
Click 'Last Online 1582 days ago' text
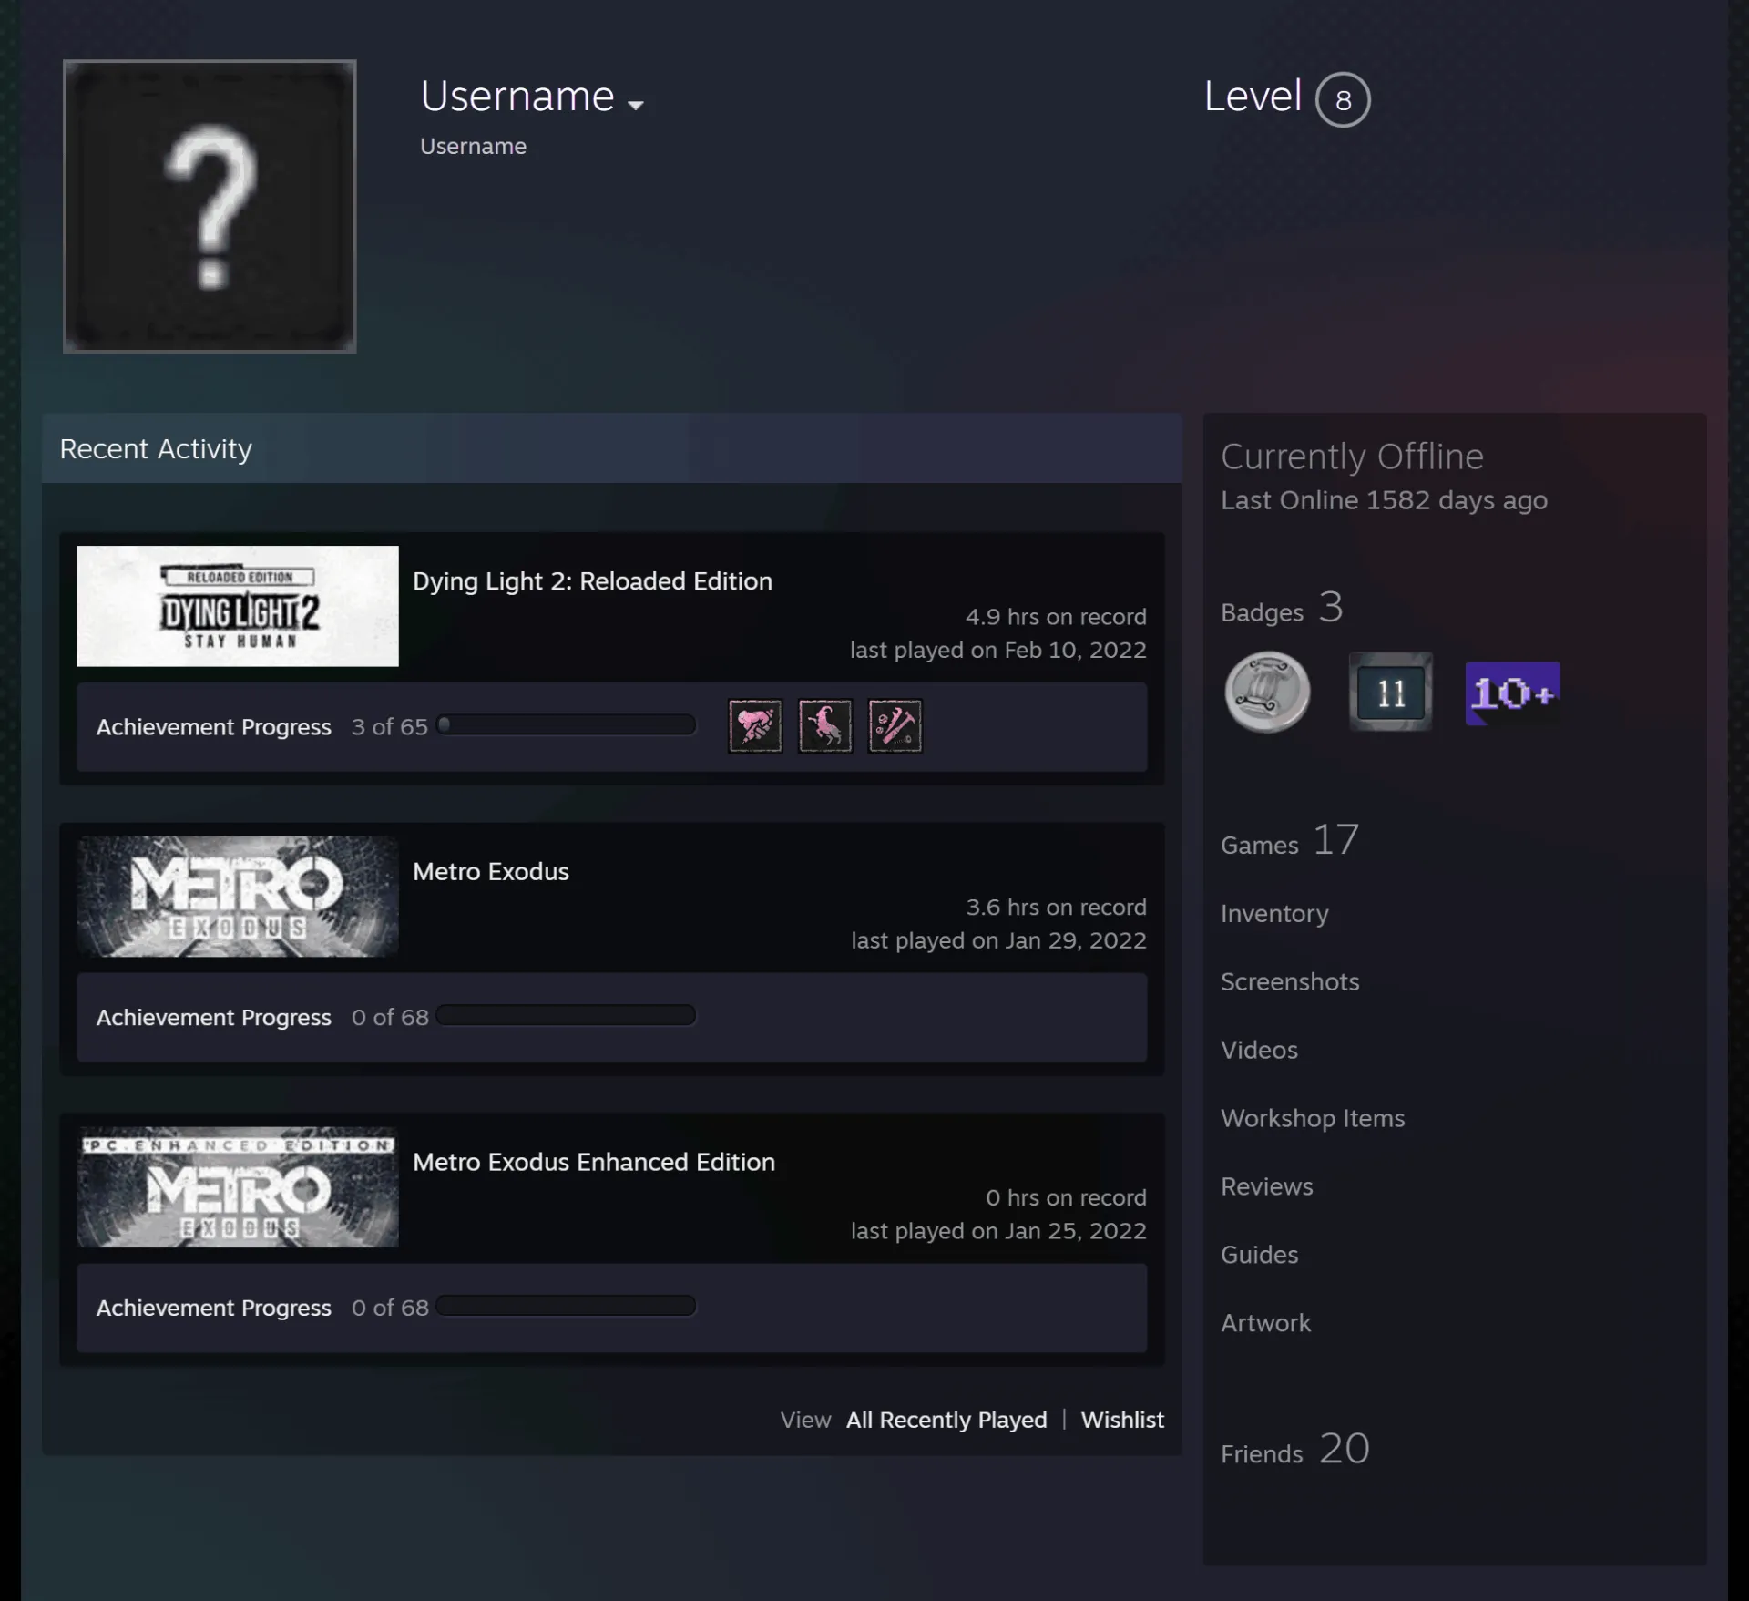tap(1384, 500)
